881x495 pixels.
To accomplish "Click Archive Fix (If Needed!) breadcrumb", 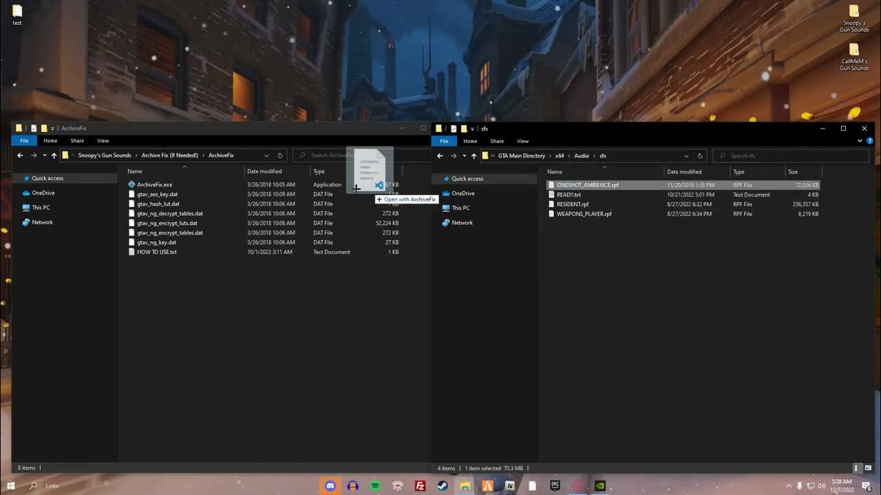I will pyautogui.click(x=170, y=155).
